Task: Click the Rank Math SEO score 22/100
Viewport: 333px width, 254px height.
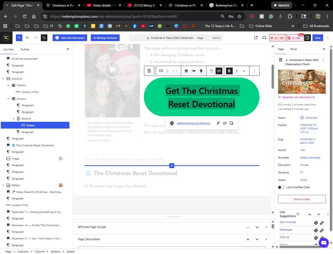Action: tap(277, 38)
